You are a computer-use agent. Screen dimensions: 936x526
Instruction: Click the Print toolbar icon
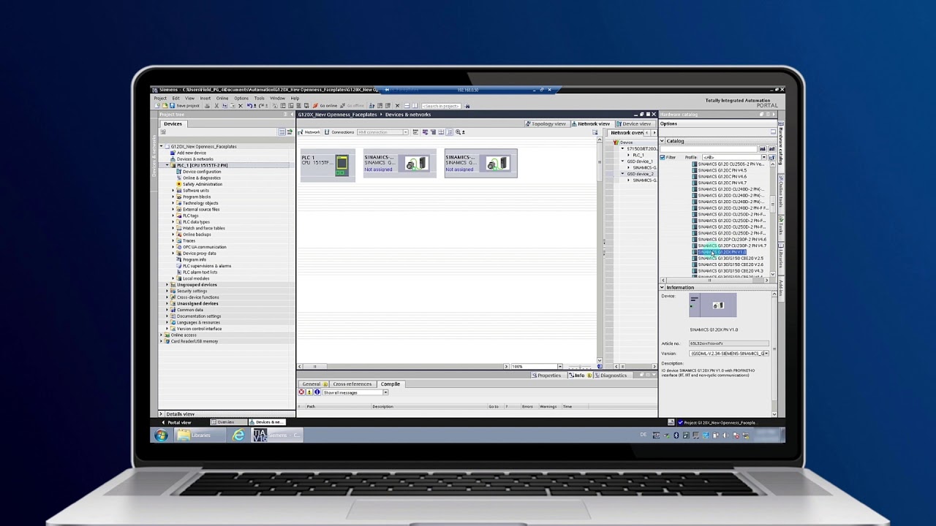[x=207, y=106]
